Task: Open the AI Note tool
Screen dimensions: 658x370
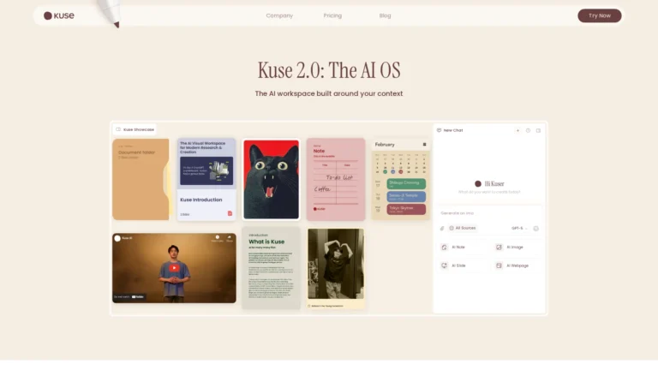Action: click(453, 247)
